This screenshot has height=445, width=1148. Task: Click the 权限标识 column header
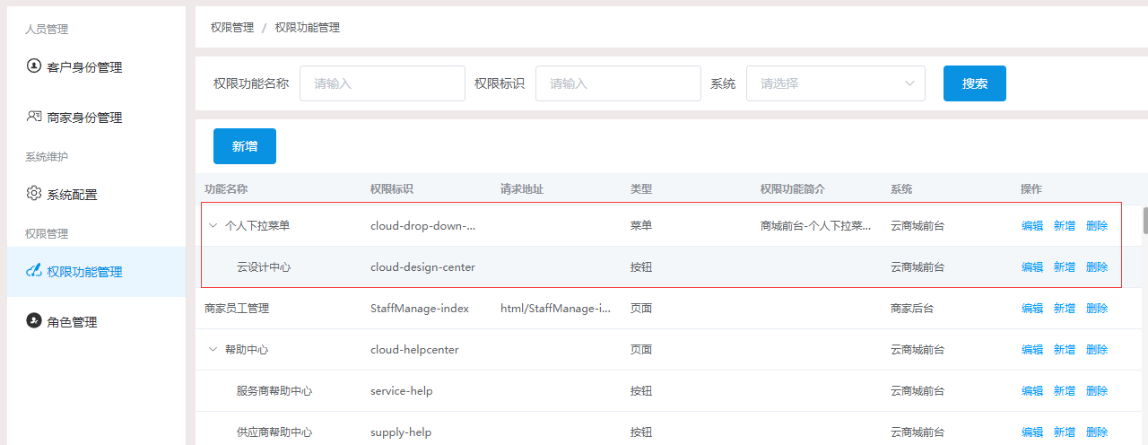(x=392, y=189)
